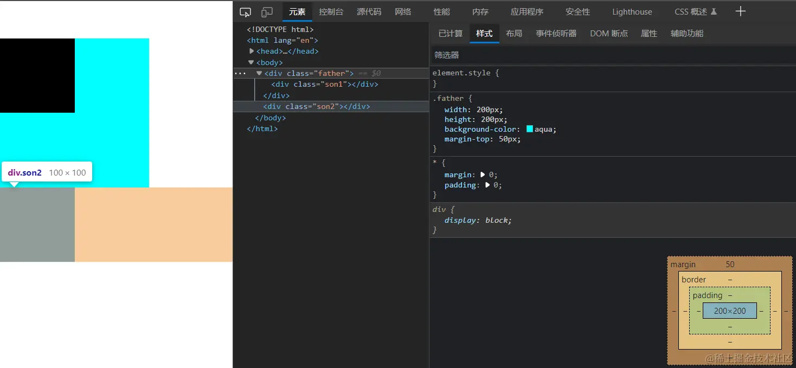This screenshot has height=368, width=796.
Task: Collapse the div.father node arrow
Action: coord(259,73)
